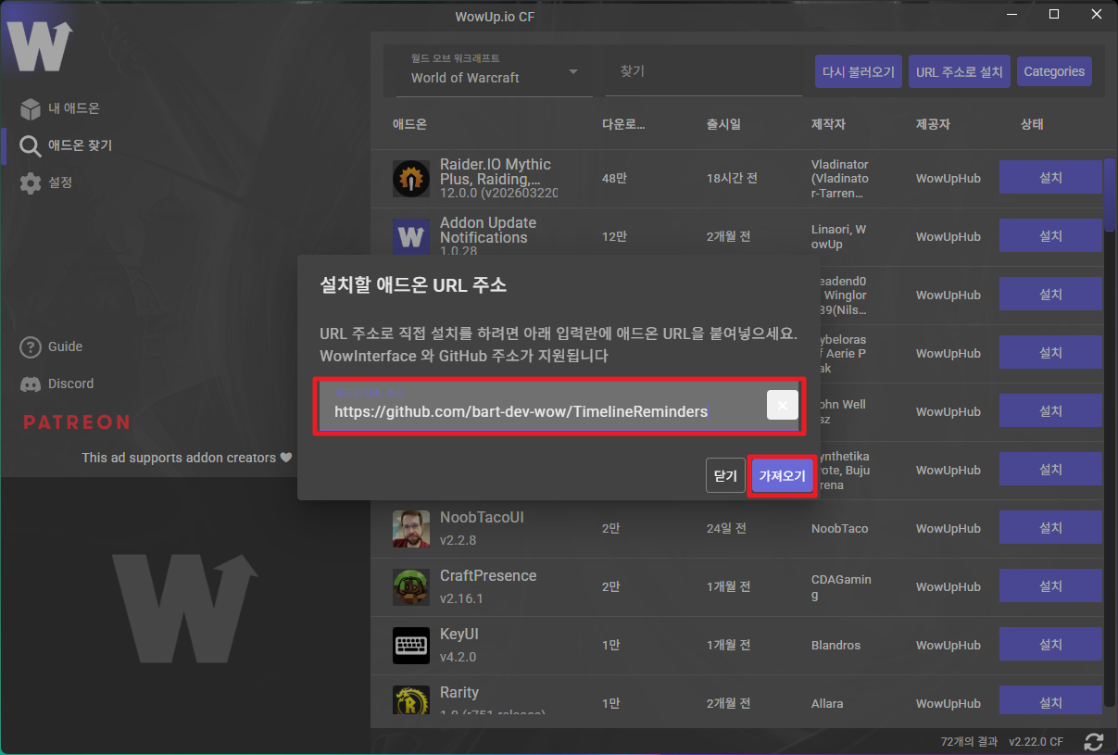Screen dimensions: 1118x755
Task: Click the 가져오기 (Import) button
Action: point(782,476)
